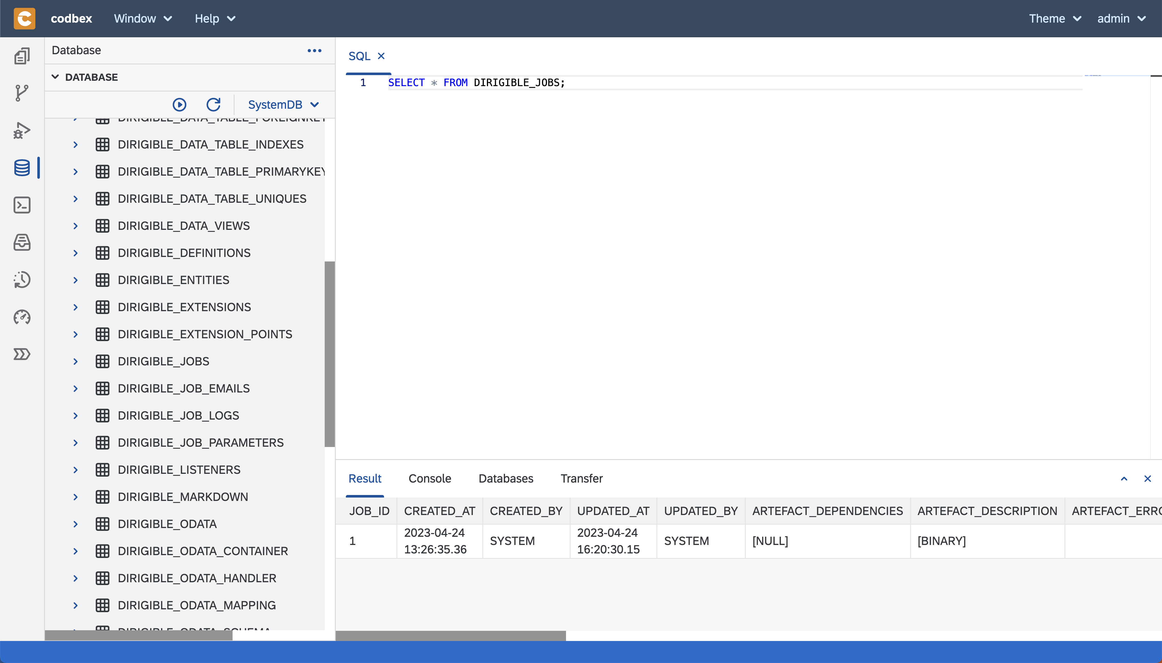
Task: Click the table icon of DIRIGIBLE_LISTENERS
Action: point(103,470)
